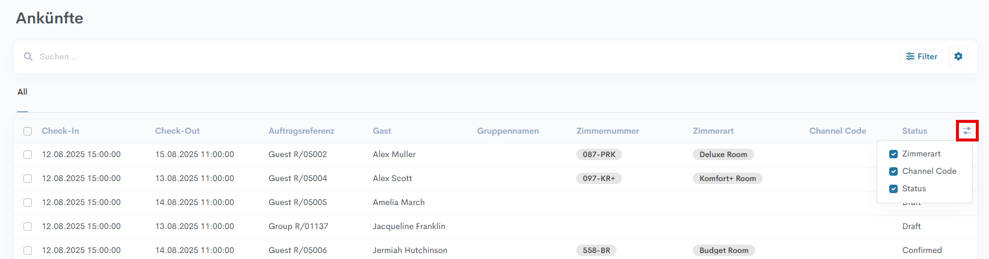
Task: Open the 087-PRK room number tag
Action: tap(599, 155)
